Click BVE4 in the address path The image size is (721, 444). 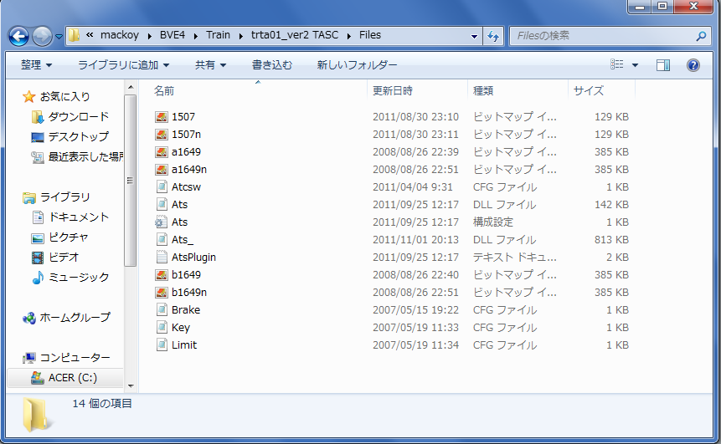pos(173,35)
